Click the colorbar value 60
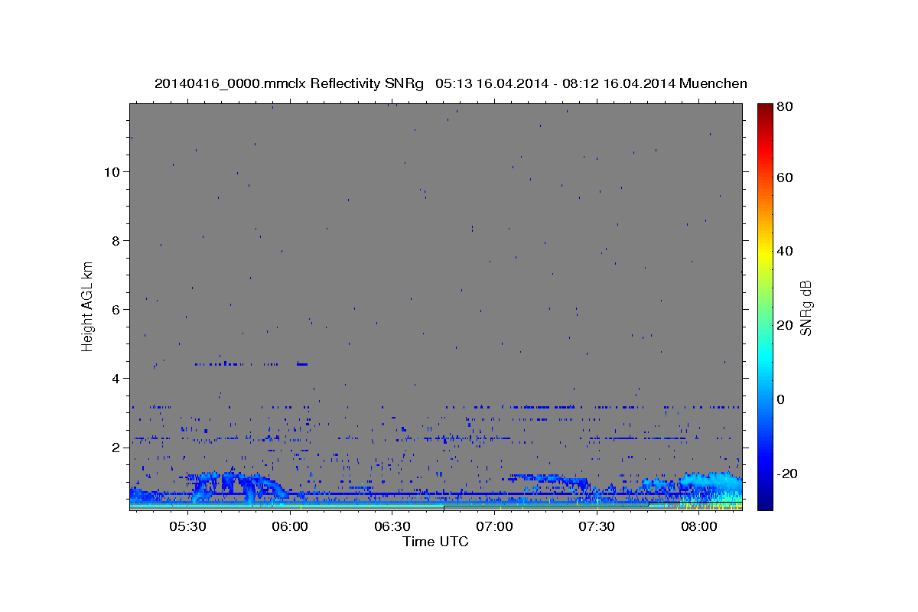Screen dimensions: 918x612 click(786, 177)
